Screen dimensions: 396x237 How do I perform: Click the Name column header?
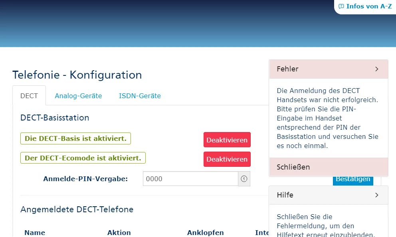click(x=35, y=233)
